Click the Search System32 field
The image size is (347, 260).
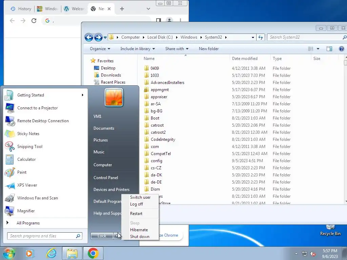pyautogui.click(x=307, y=37)
